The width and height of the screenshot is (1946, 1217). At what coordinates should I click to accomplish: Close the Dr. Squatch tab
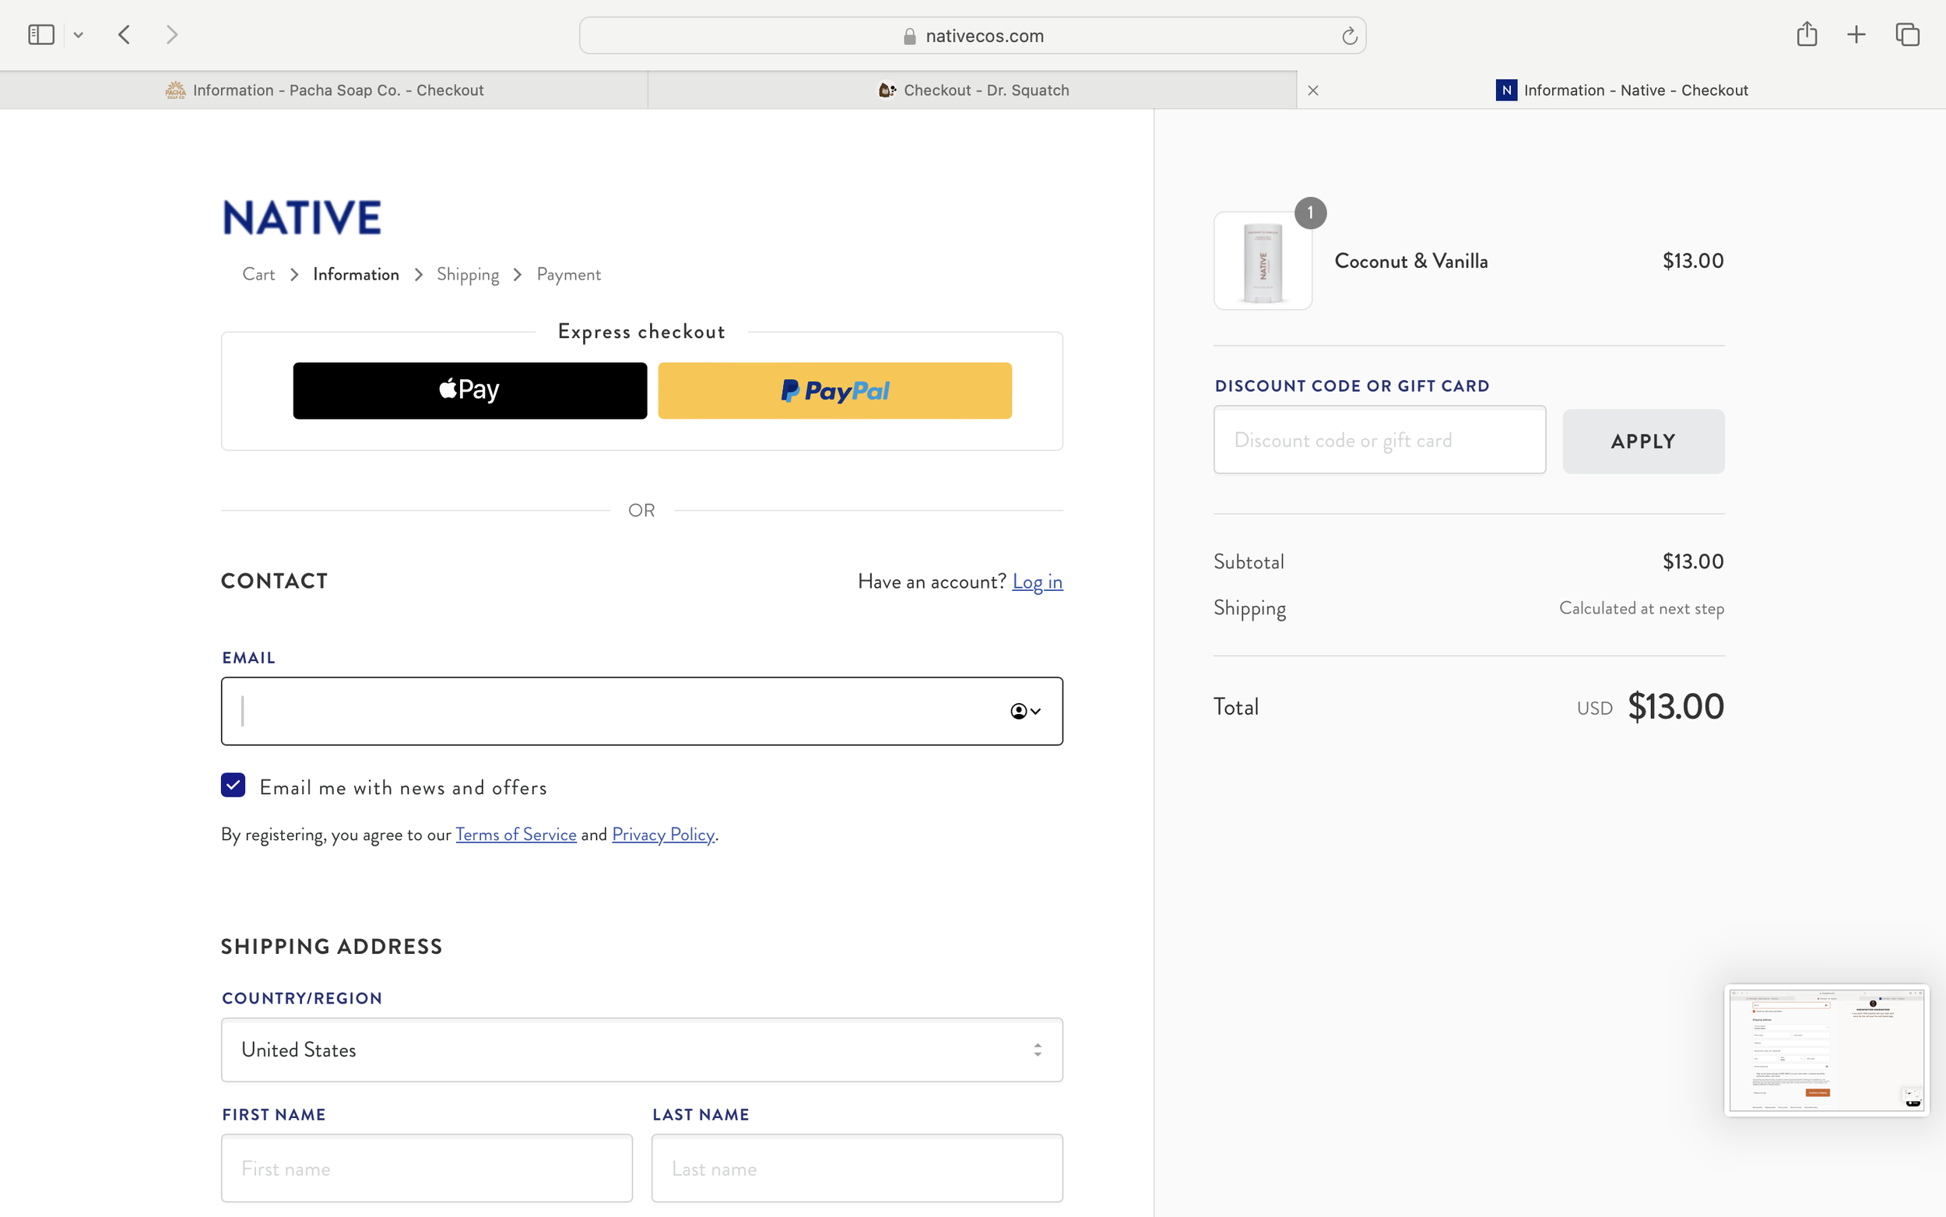click(1313, 90)
